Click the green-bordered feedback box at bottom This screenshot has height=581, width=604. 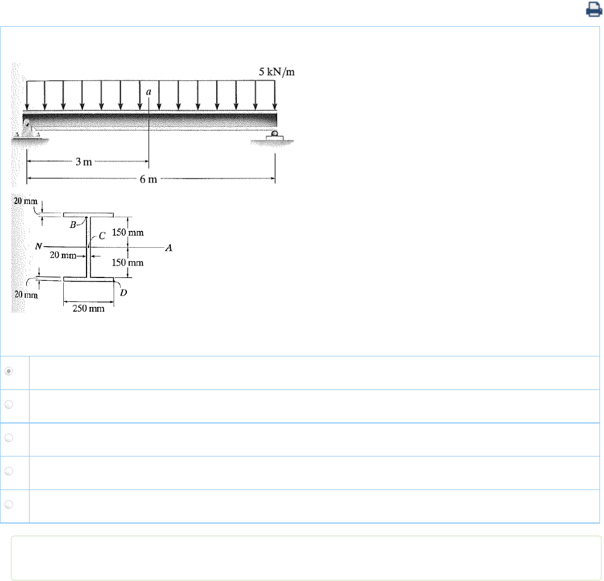coord(306,558)
